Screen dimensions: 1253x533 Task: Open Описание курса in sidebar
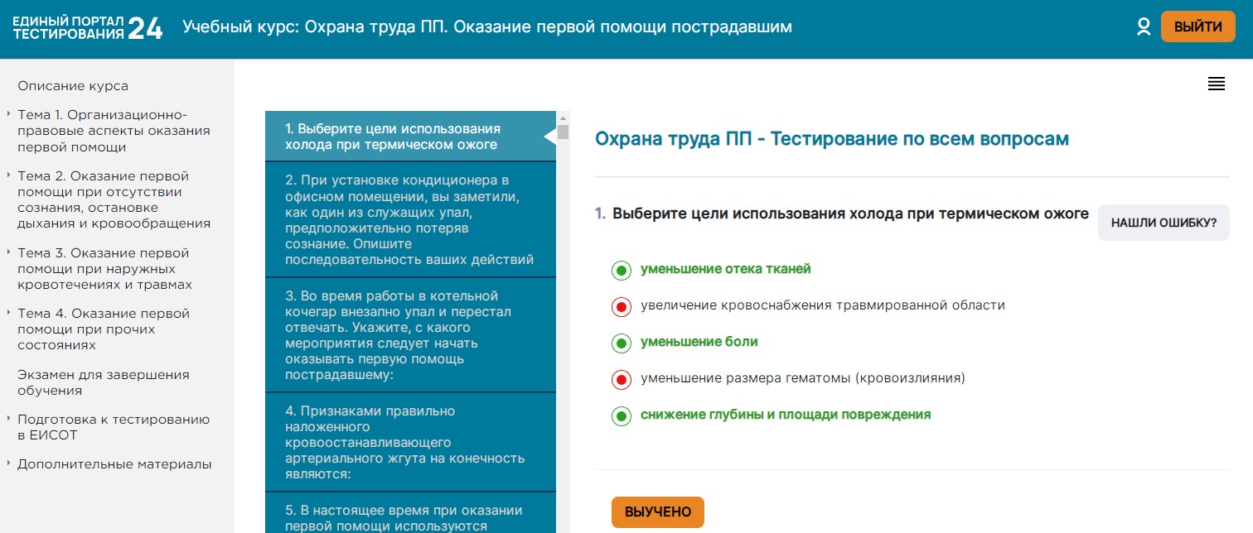[x=73, y=86]
